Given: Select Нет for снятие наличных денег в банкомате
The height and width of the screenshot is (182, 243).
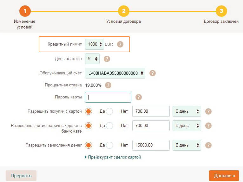Looking at the screenshot, I should (109, 126).
